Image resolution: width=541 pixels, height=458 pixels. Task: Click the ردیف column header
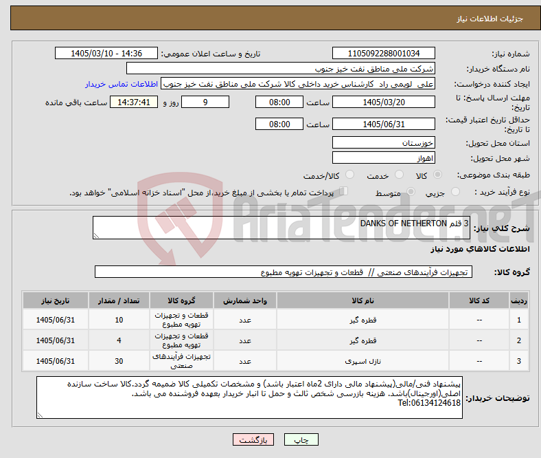(519, 301)
